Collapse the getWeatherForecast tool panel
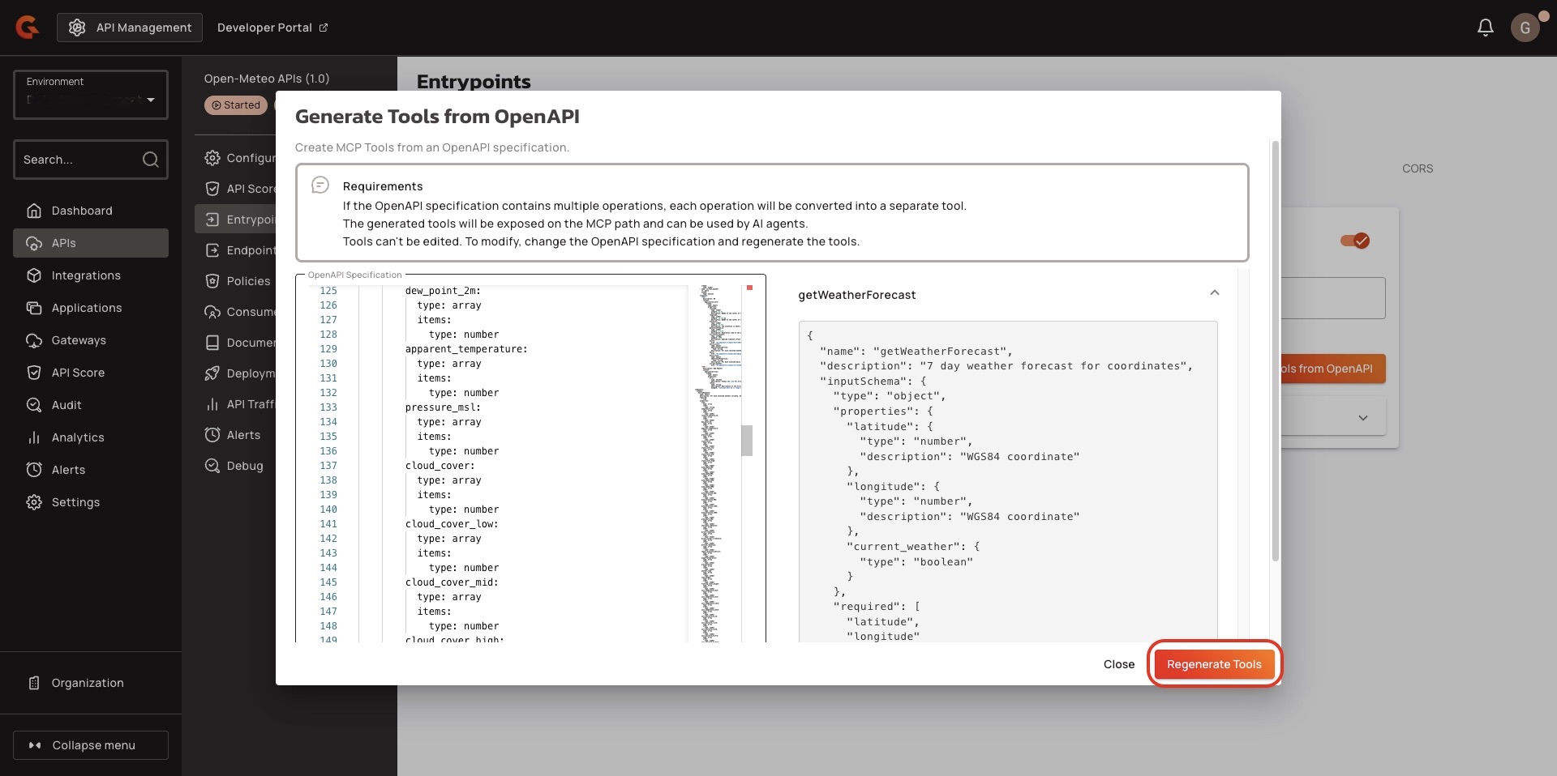This screenshot has height=776, width=1557. pos(1214,293)
